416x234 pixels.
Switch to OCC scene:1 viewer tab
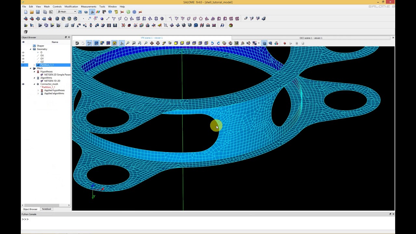[311, 38]
